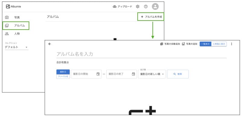This screenshot has width=243, height=118.
Task: Click the アルバム名を入力 field
Action: tap(142, 54)
